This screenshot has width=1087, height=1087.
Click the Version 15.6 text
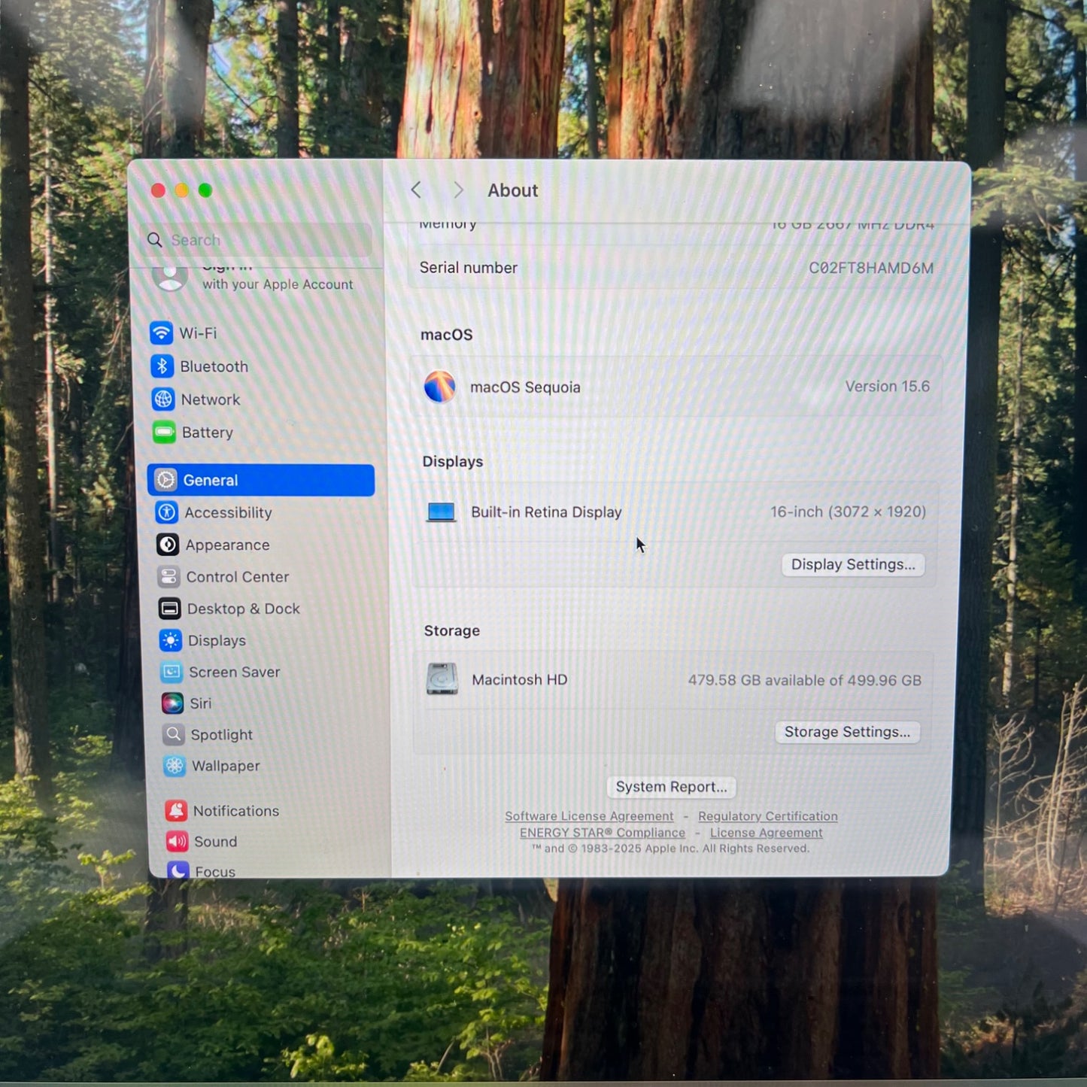(x=888, y=387)
